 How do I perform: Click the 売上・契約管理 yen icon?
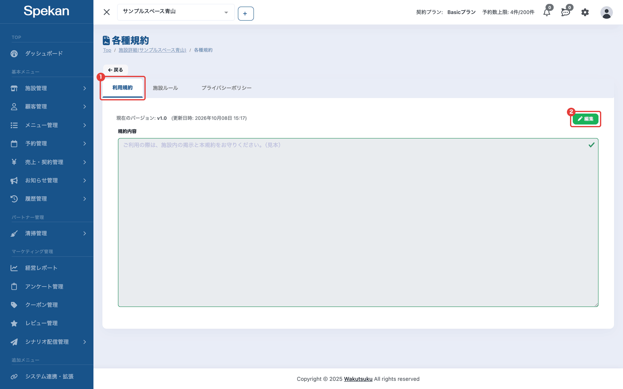14,162
